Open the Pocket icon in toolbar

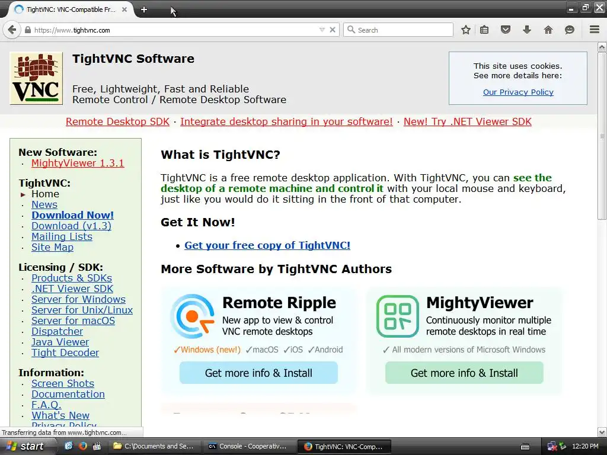[x=506, y=30]
